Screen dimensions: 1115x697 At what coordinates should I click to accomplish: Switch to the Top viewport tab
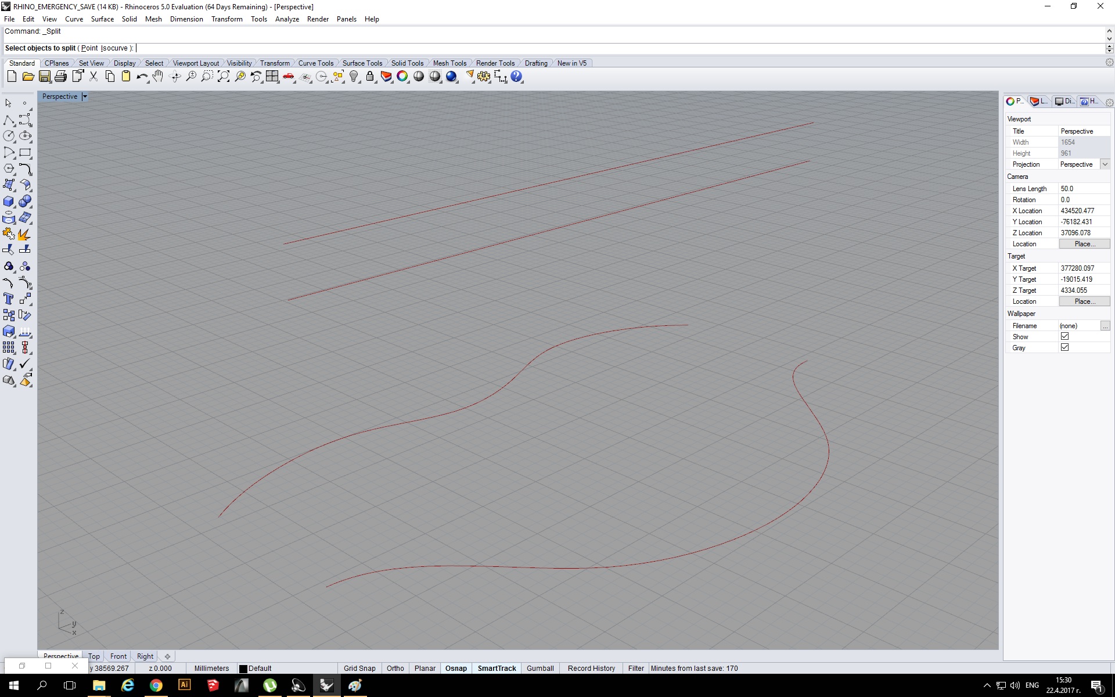pyautogui.click(x=94, y=656)
